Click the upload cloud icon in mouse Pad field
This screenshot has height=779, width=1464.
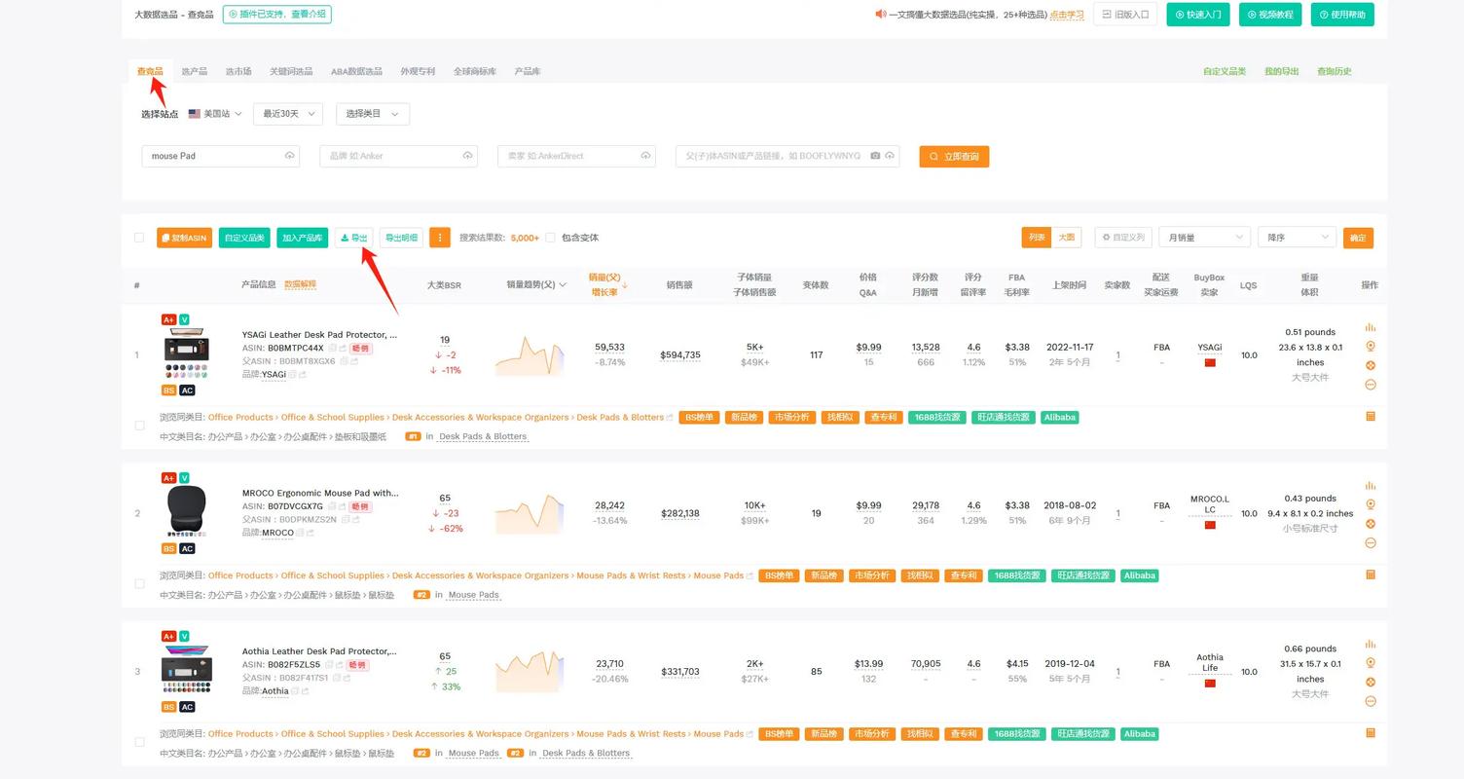[289, 156]
